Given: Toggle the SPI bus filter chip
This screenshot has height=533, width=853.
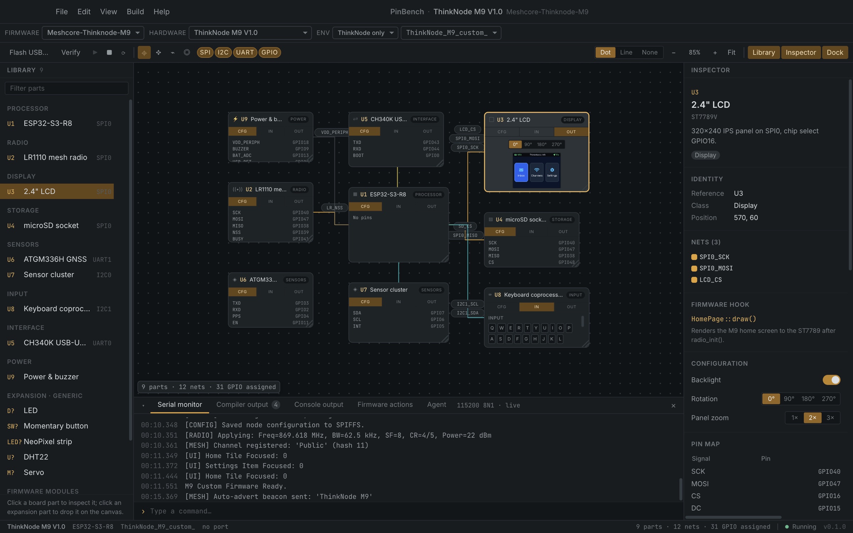Looking at the screenshot, I should click(205, 52).
